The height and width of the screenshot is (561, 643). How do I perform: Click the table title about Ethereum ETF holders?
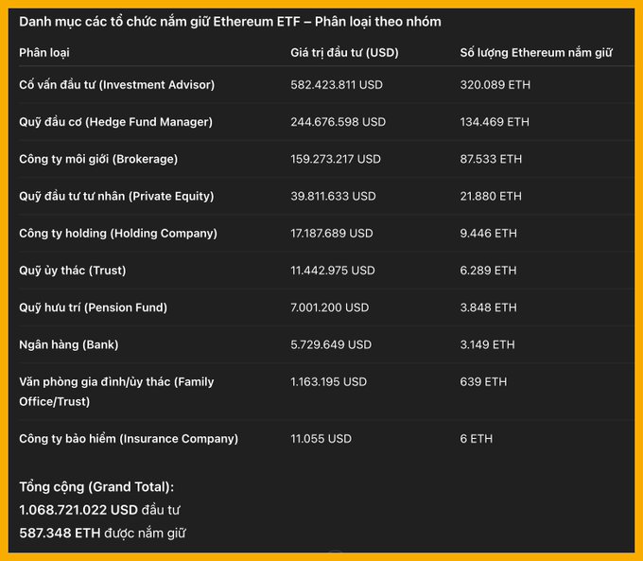(x=230, y=21)
